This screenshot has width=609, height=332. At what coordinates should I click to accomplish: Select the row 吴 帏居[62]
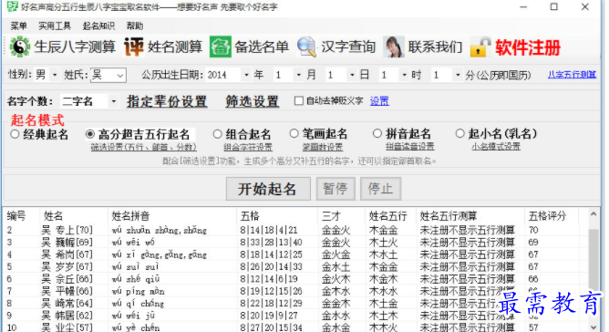(x=295, y=316)
